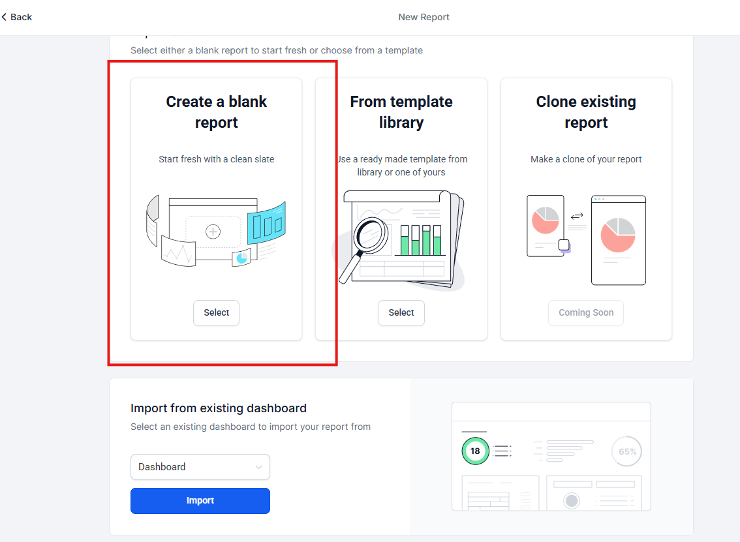Click the 65% progress ring
The width and height of the screenshot is (740, 542).
(627, 451)
